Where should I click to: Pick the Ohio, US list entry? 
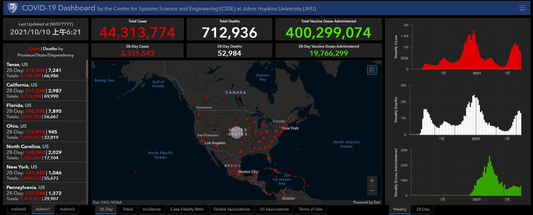[x=45, y=132]
